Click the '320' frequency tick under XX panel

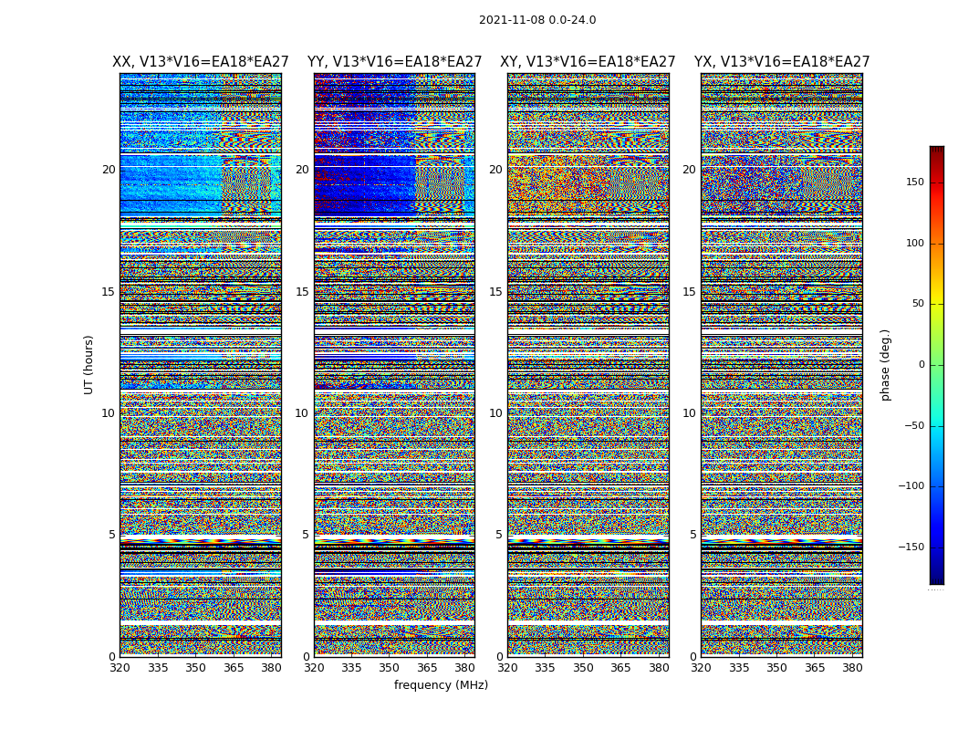pyautogui.click(x=120, y=668)
